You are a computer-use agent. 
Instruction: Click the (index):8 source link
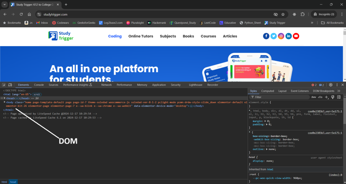click(335, 175)
